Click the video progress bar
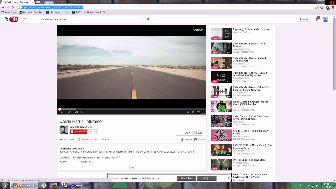Image resolution: width=336 pixels, height=189 pixels. (x=132, y=109)
